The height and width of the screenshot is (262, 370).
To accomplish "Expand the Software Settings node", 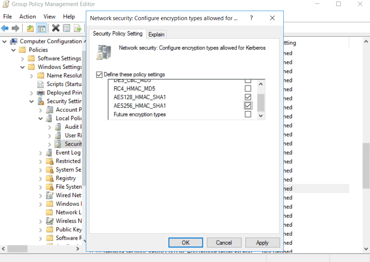I will pos(22,59).
